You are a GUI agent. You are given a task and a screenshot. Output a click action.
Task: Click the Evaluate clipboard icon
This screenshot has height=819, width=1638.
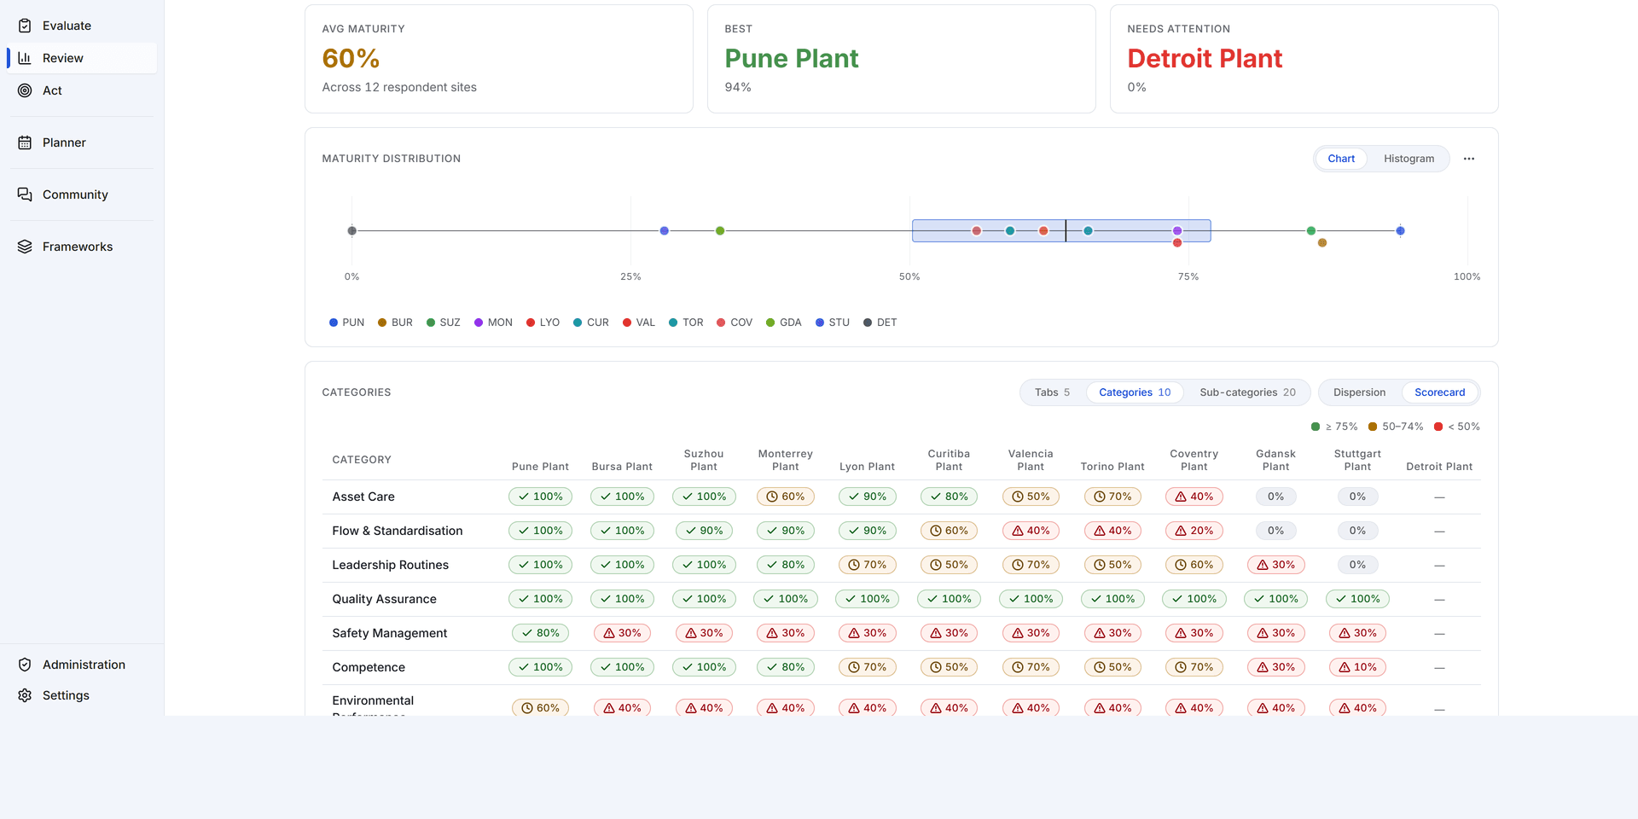(25, 26)
